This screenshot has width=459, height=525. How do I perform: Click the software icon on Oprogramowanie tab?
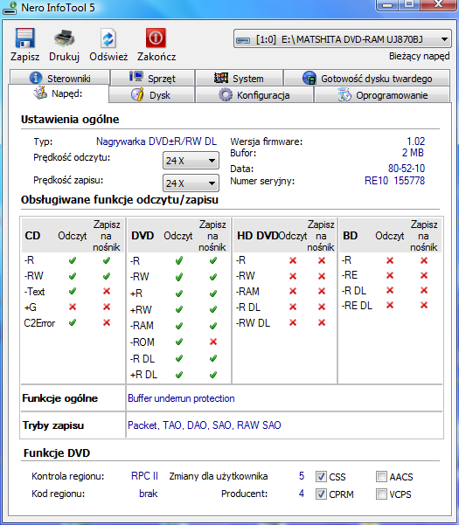coord(344,94)
